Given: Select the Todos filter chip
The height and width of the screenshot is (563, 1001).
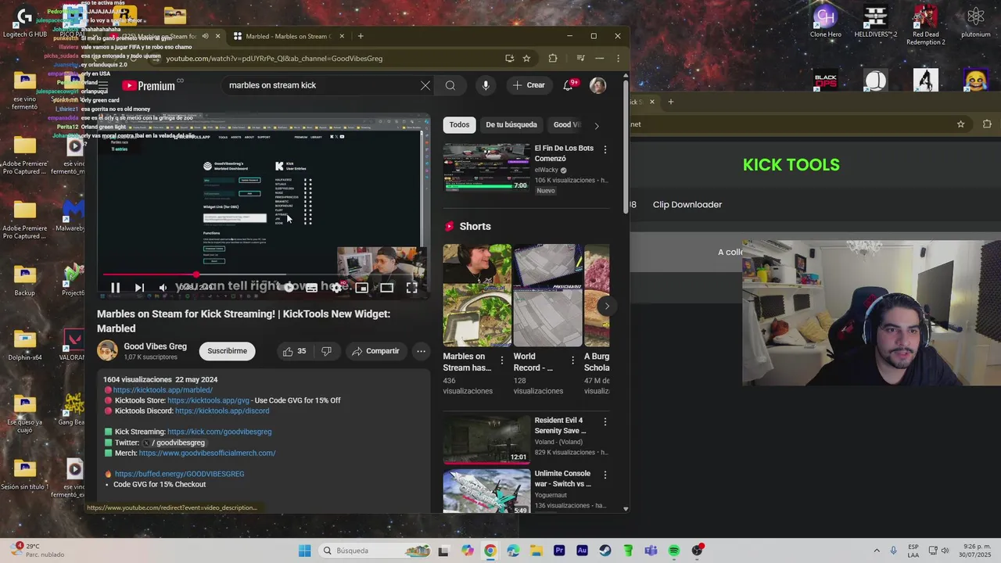Looking at the screenshot, I should coord(459,124).
